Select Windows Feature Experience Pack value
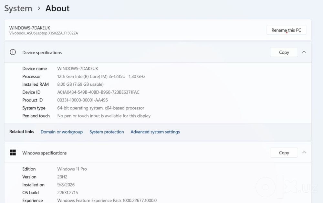 107,200
